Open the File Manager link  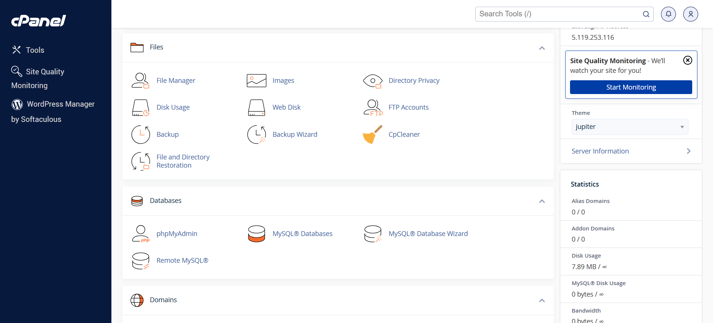[176, 81]
